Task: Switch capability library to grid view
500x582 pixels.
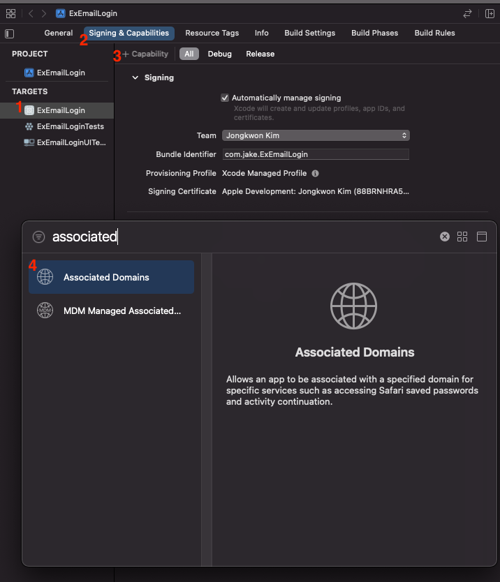Action: [x=462, y=237]
